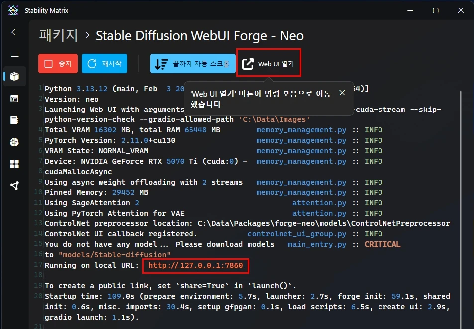Select the Packages cube icon in the sidebar
The width and height of the screenshot is (474, 329).
[x=14, y=76]
